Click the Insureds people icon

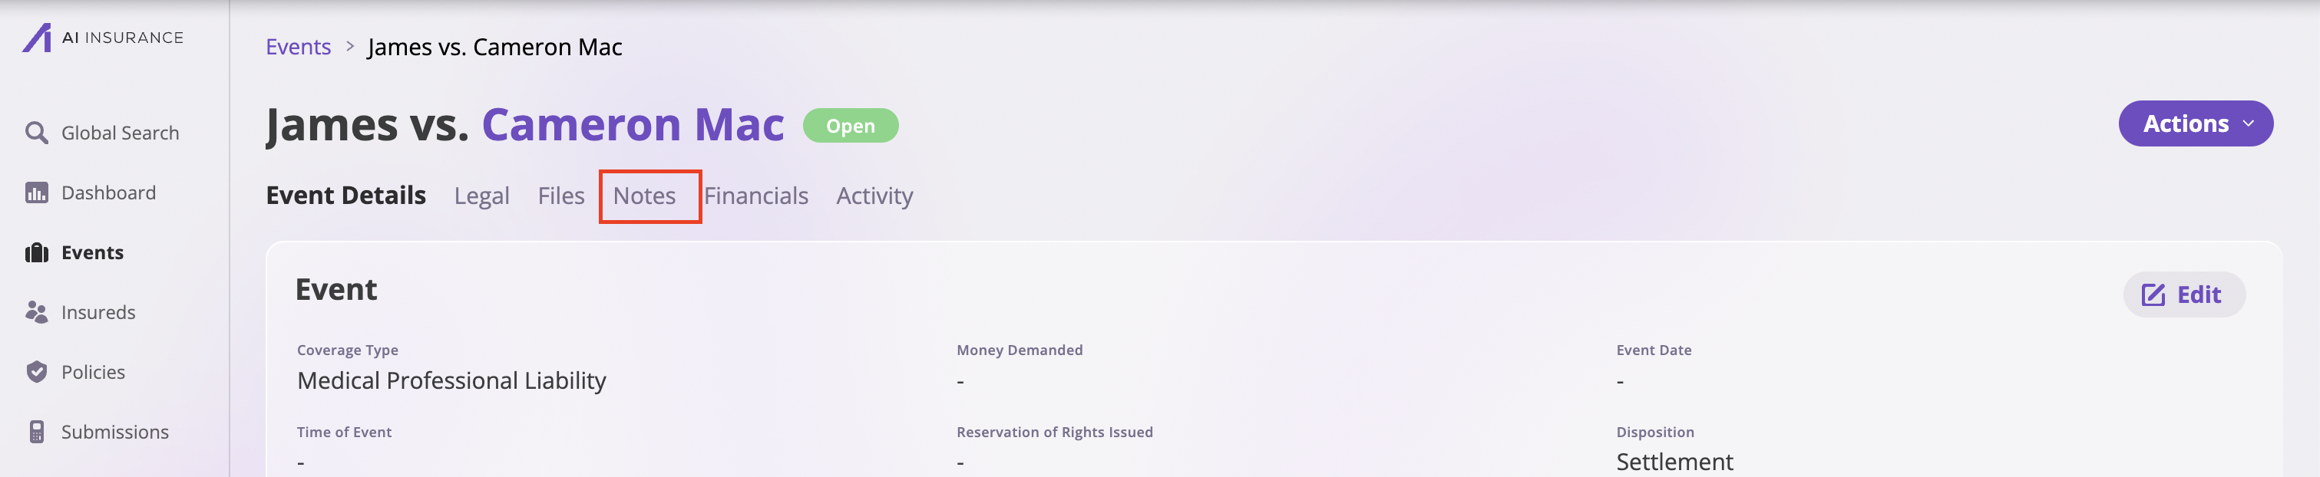tap(37, 312)
